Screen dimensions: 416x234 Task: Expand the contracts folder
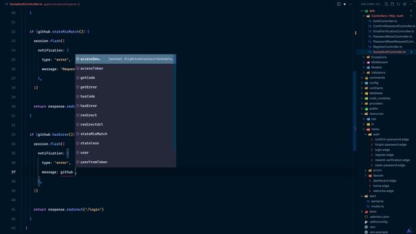(361, 88)
